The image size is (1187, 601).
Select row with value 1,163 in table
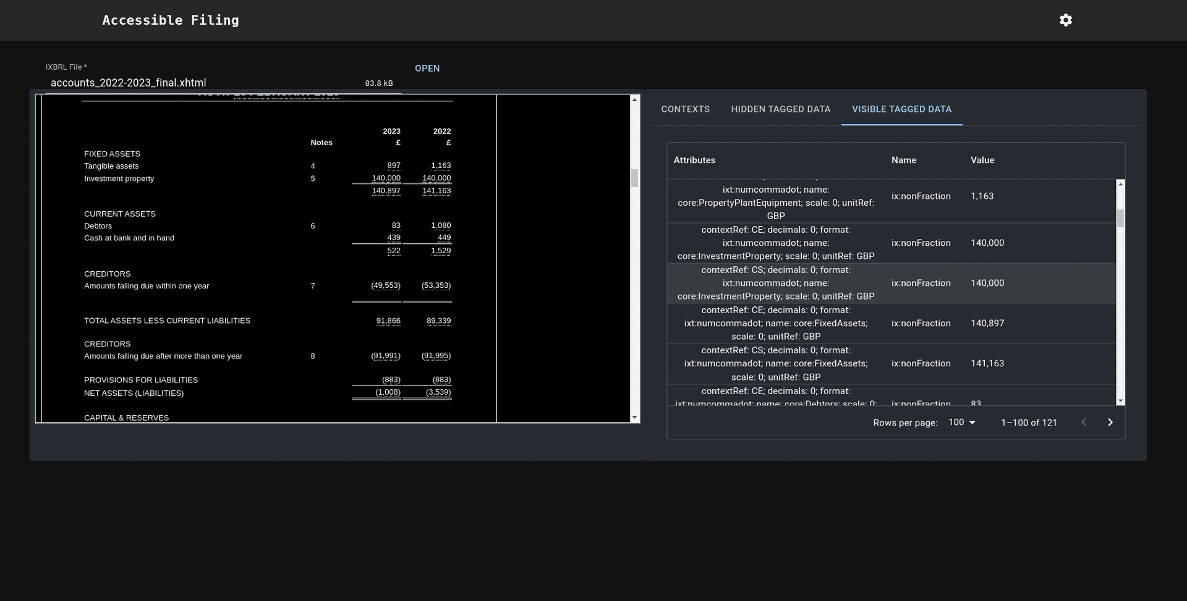coord(891,201)
